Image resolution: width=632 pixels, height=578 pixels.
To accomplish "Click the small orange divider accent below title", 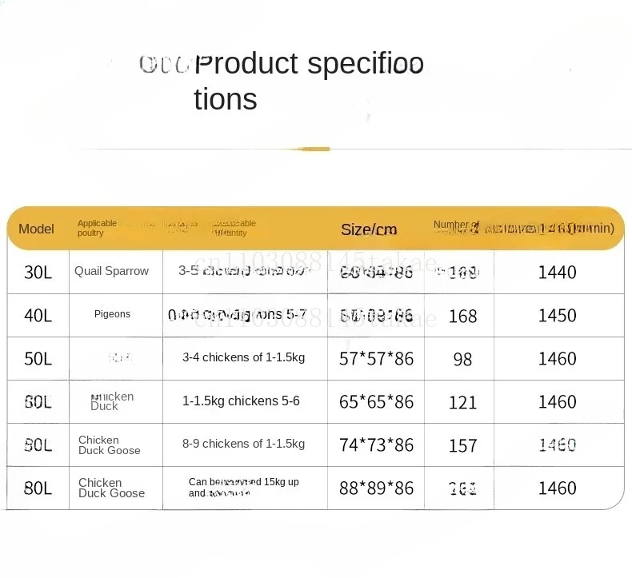I will [x=317, y=149].
